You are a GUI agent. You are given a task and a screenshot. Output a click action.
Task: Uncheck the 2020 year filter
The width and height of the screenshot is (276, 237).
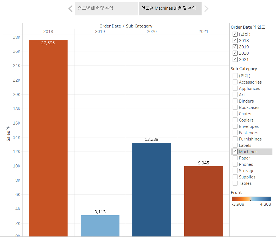235,53
